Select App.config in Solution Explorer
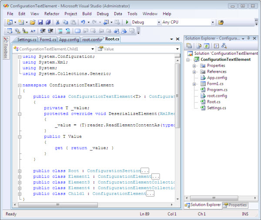The image size is (261, 220). coord(217,78)
